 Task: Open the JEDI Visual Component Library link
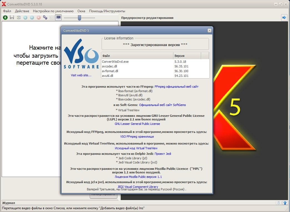(138, 187)
